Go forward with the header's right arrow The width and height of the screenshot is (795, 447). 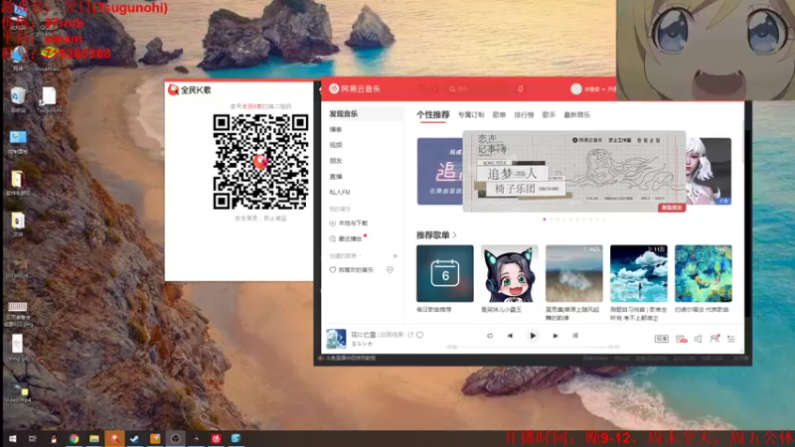[435, 88]
